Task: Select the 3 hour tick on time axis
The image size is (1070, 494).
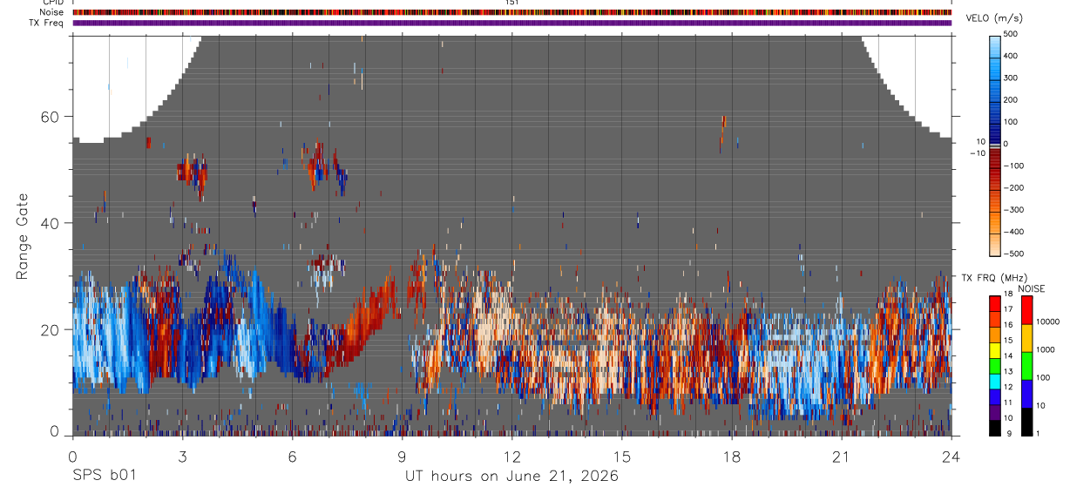Action: click(x=182, y=457)
